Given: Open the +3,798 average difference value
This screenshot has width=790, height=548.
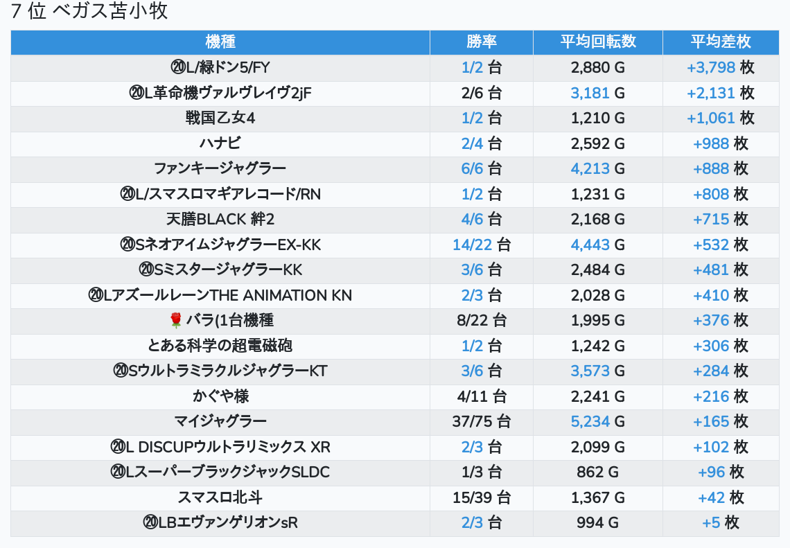Looking at the screenshot, I should (x=710, y=68).
